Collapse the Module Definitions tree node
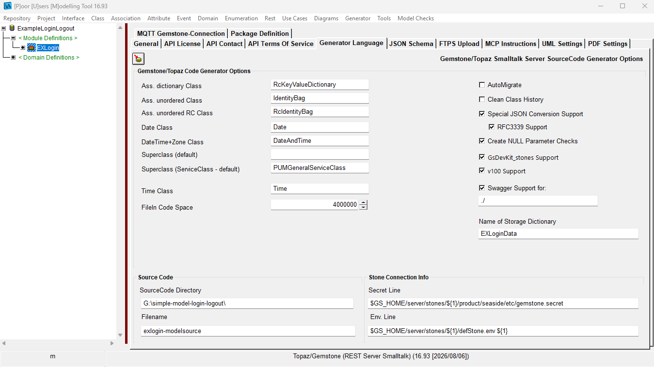 [x=13, y=38]
